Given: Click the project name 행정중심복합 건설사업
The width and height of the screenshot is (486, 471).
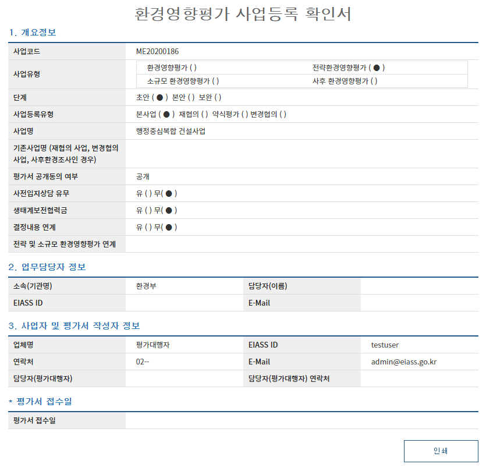Looking at the screenshot, I should pos(171,131).
